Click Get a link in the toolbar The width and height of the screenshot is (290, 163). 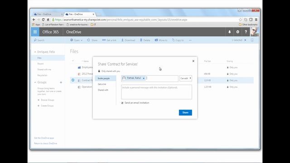(109, 40)
